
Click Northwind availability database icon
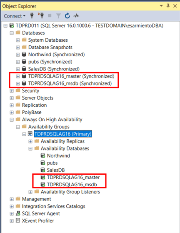(x=43, y=155)
